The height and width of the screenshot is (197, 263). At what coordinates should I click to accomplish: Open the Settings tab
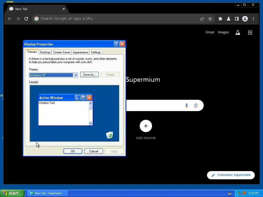tap(96, 52)
